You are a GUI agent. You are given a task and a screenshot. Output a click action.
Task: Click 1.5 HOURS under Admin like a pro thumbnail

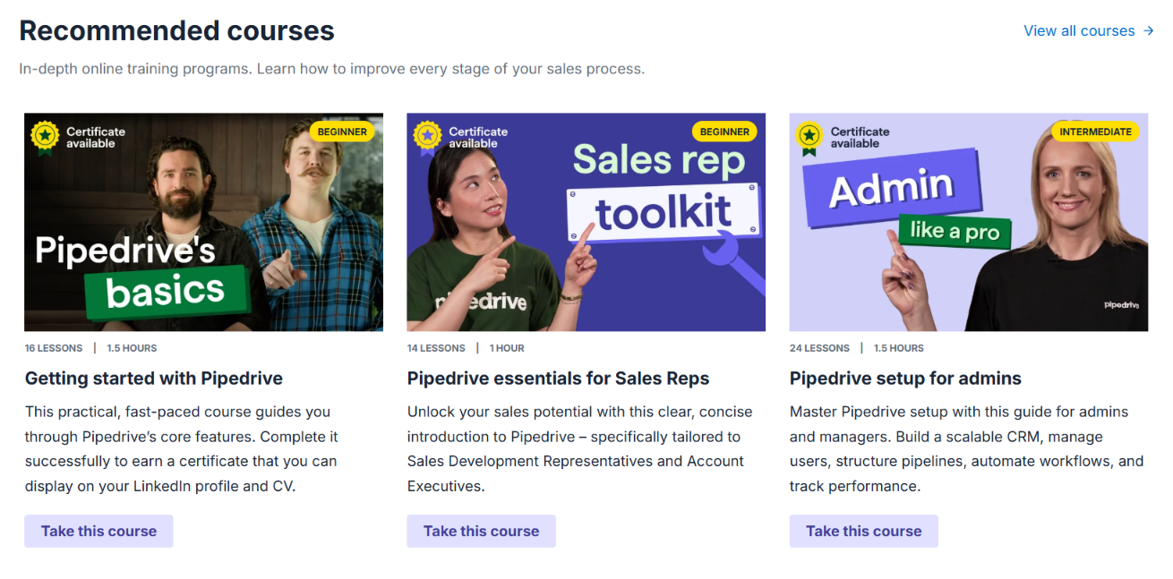tap(899, 348)
